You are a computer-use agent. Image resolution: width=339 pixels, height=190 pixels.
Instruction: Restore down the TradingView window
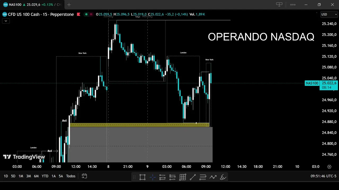(x=319, y=4)
